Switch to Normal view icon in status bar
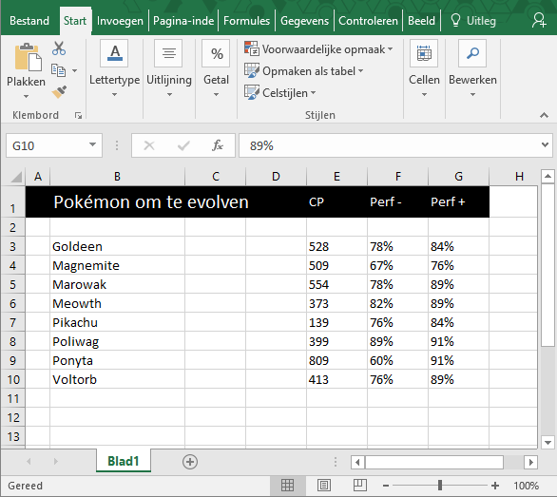 [x=287, y=486]
